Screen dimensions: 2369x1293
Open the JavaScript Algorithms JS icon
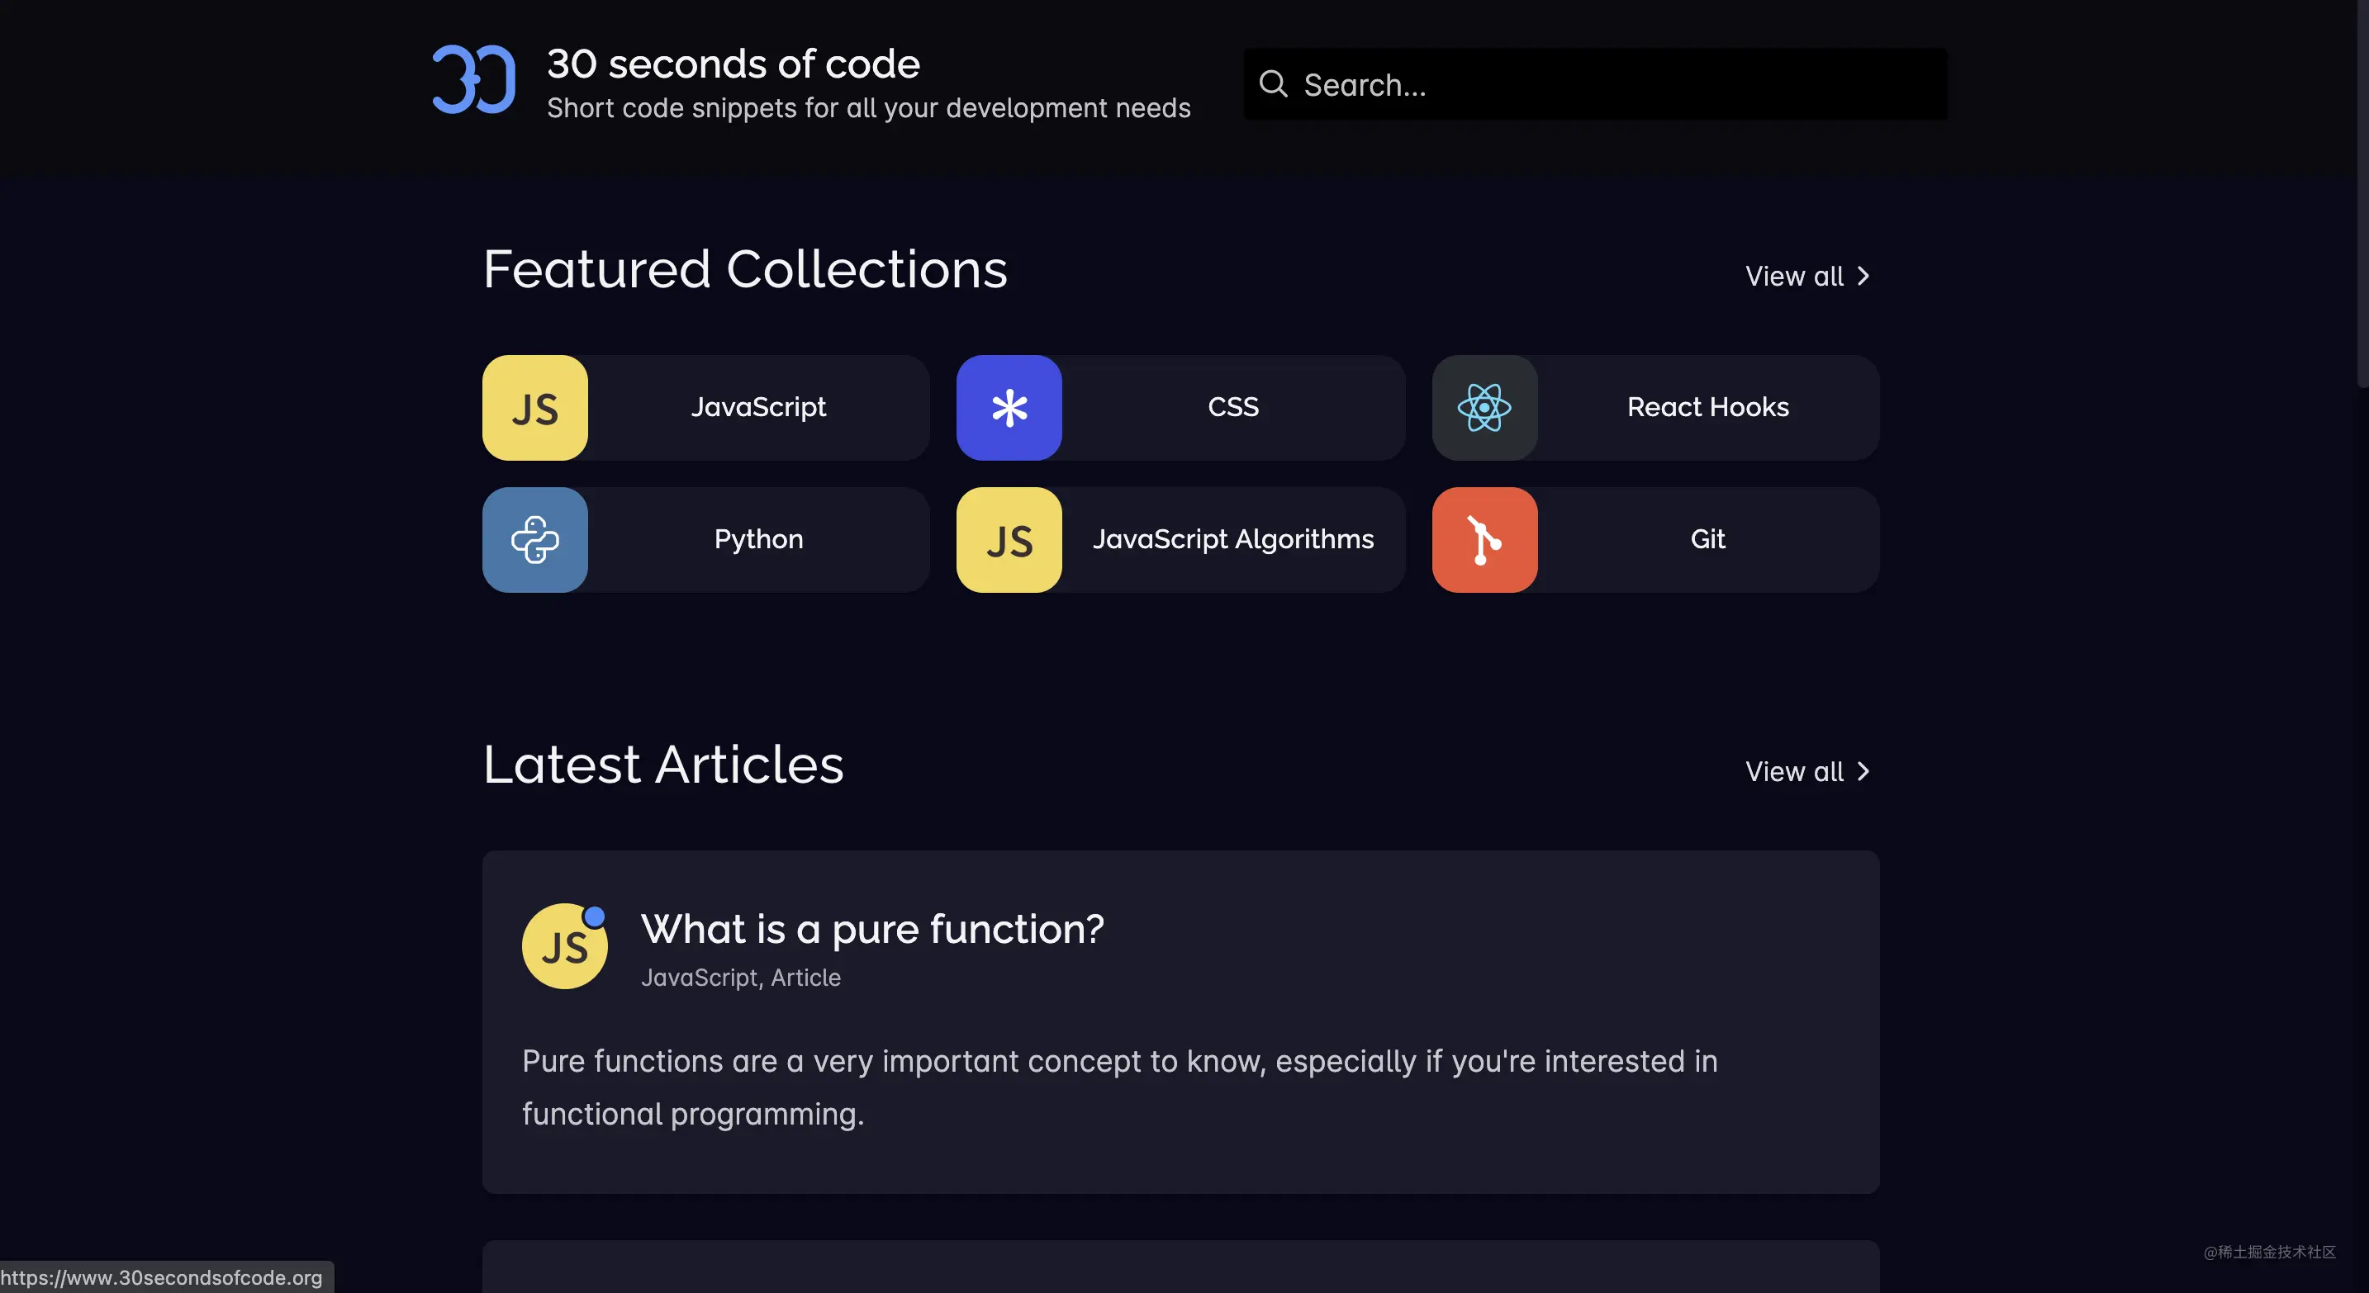(x=1009, y=539)
